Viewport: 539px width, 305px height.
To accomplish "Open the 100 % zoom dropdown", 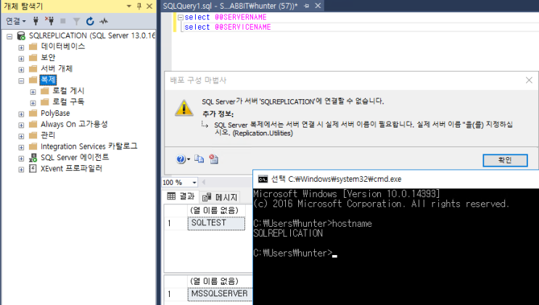I will pyautogui.click(x=194, y=183).
